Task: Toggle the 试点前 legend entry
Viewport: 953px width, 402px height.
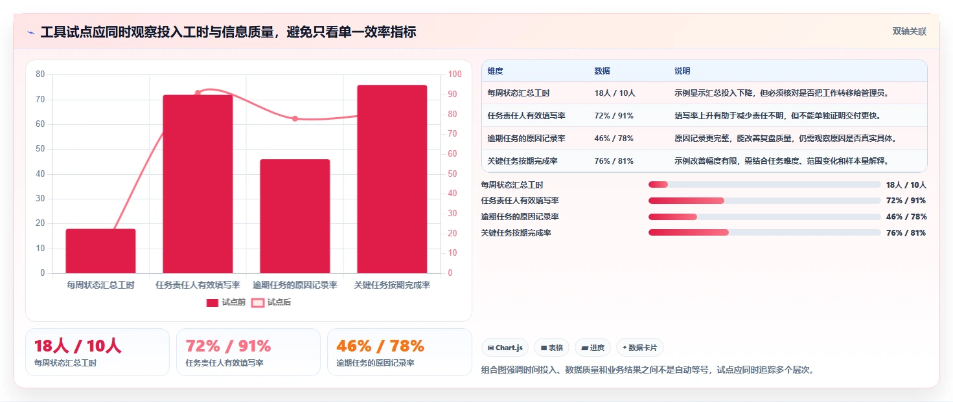Action: pos(225,302)
